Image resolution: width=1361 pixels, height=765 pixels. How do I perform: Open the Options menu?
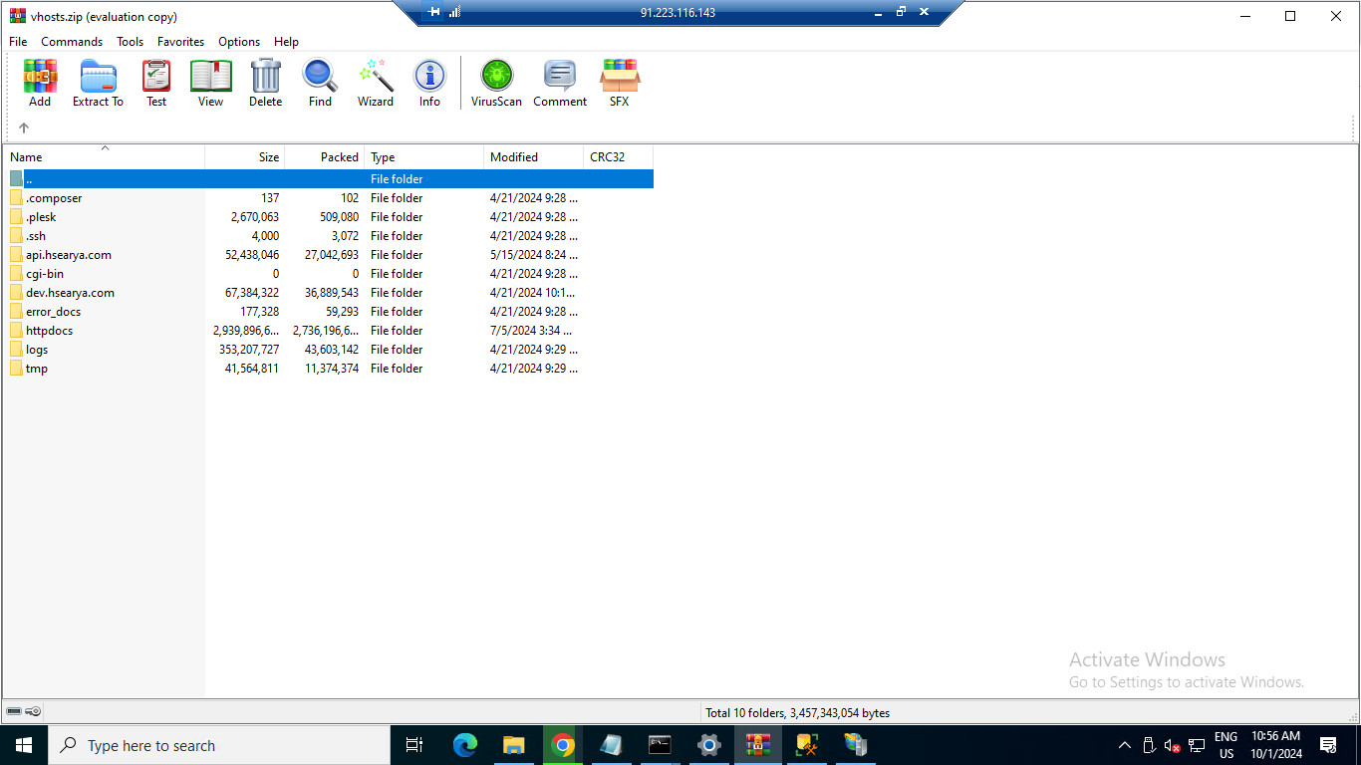click(239, 42)
